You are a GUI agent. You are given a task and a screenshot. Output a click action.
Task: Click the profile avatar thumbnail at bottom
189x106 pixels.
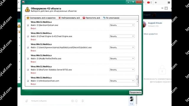click(x=131, y=99)
